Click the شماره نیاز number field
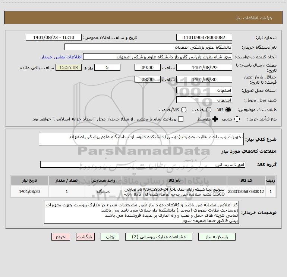 (x=204, y=37)
